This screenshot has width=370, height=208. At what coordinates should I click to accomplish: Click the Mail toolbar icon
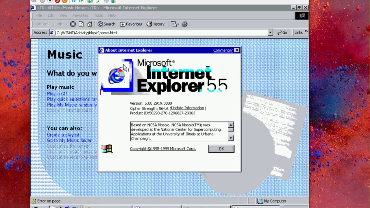click(174, 24)
